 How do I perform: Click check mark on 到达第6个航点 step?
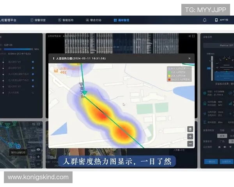pos(33,74)
